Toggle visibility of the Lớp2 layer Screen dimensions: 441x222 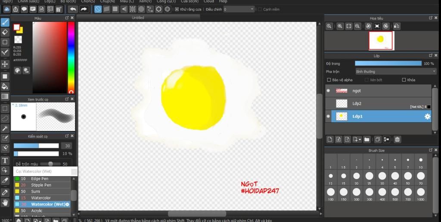point(328,103)
